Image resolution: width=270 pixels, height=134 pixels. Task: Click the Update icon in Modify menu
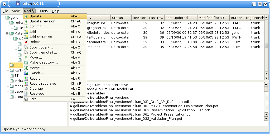tap(26, 16)
